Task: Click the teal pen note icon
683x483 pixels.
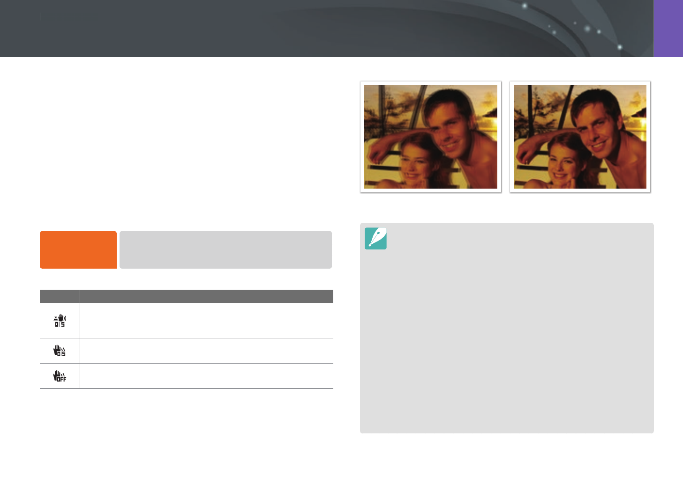Action: 375,238
